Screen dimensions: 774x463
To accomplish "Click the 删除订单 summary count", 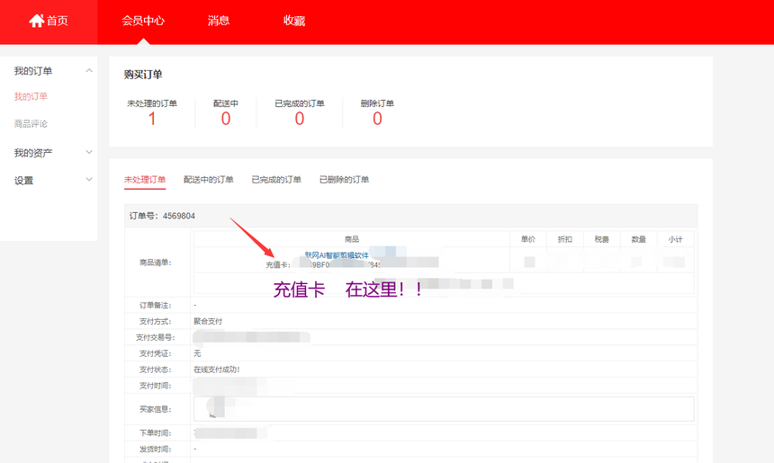I will (377, 119).
